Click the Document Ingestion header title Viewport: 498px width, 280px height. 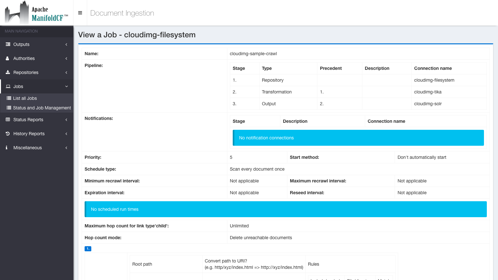(x=122, y=13)
